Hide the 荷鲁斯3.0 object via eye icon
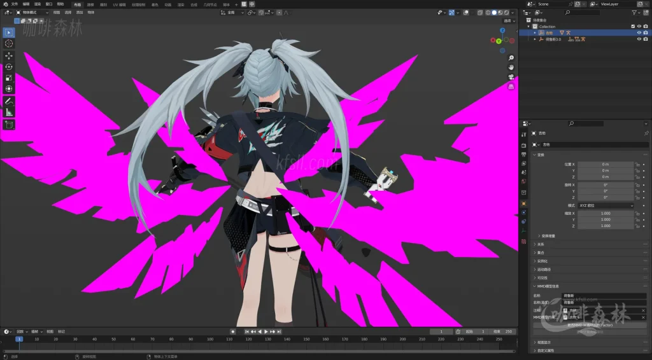The width and height of the screenshot is (652, 360). coord(639,39)
